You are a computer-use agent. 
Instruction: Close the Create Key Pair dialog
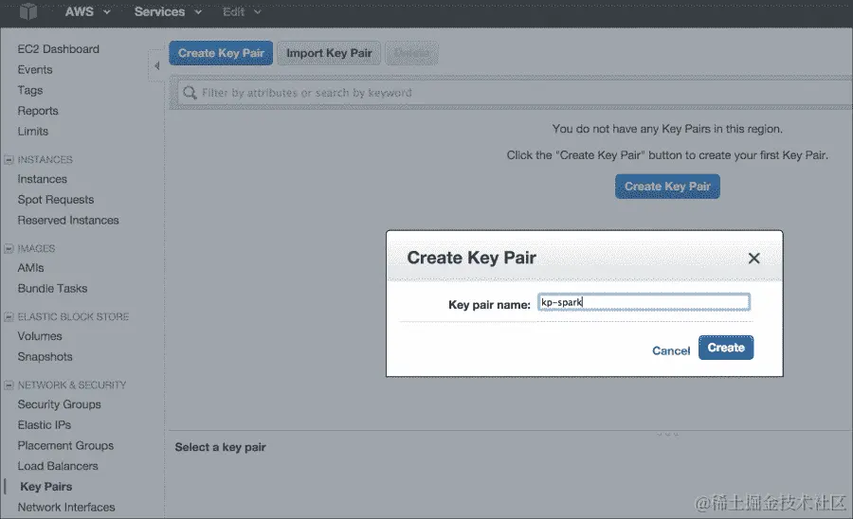click(754, 259)
